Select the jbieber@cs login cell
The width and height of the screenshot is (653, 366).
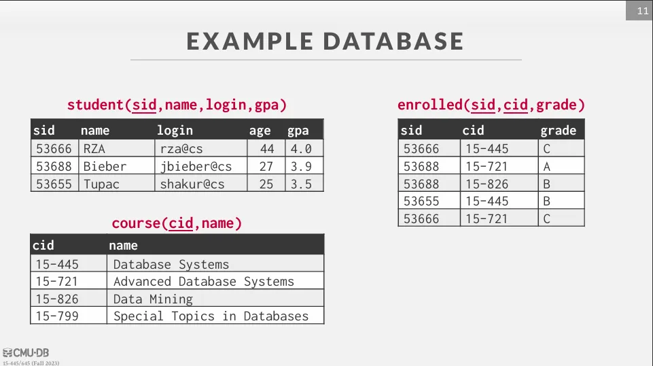pos(196,166)
